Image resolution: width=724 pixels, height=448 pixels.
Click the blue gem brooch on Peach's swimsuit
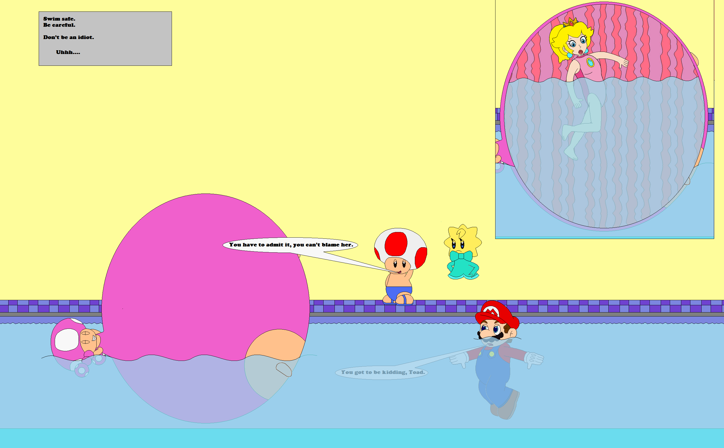[590, 63]
